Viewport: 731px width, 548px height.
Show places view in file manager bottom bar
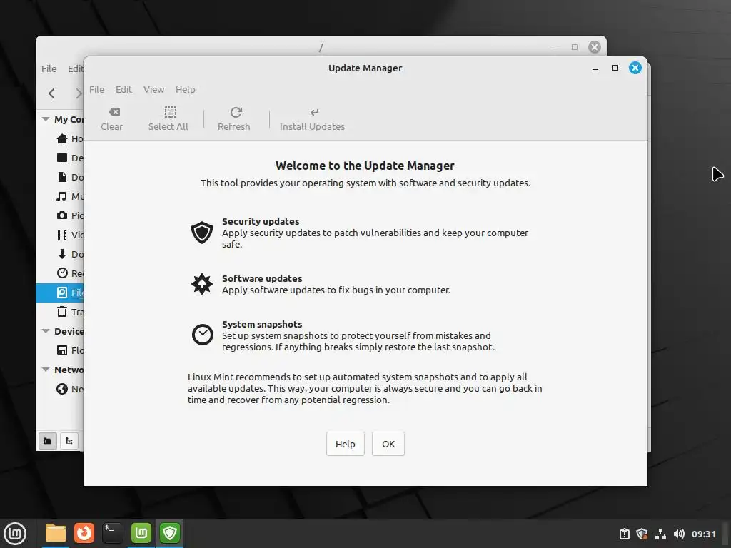point(48,441)
